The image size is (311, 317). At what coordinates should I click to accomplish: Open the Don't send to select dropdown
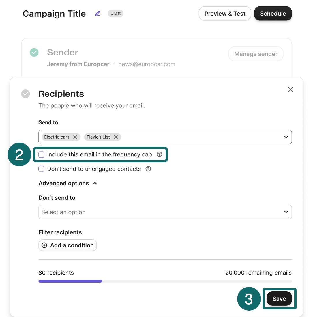[165, 212]
